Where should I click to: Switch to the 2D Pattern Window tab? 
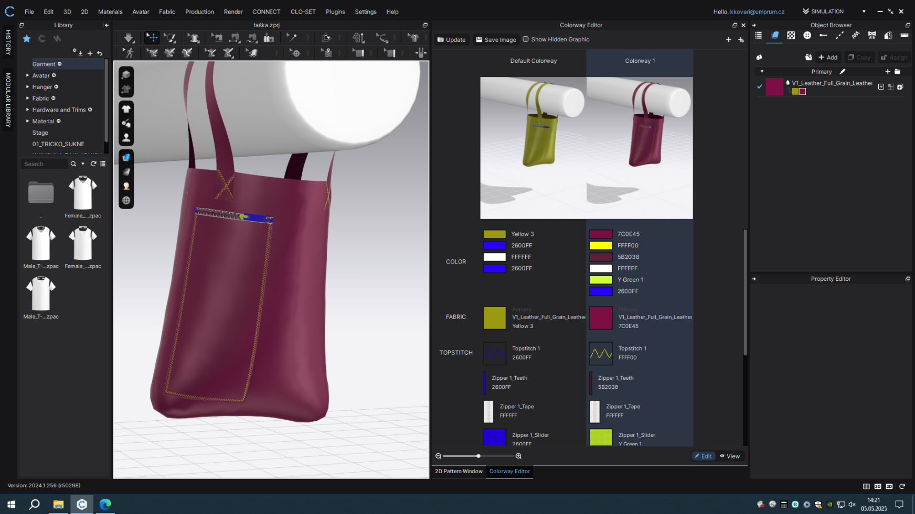tap(459, 472)
